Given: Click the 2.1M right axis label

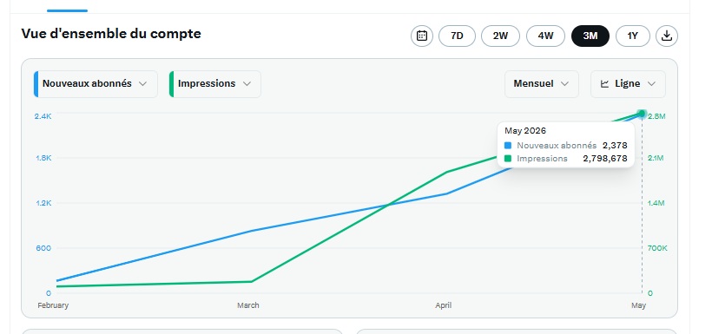Looking at the screenshot, I should 656,158.
